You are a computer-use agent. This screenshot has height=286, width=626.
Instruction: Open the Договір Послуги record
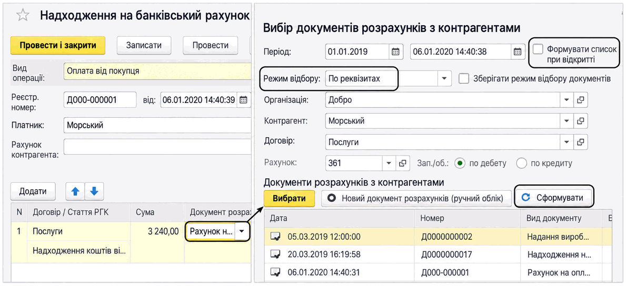[581, 141]
